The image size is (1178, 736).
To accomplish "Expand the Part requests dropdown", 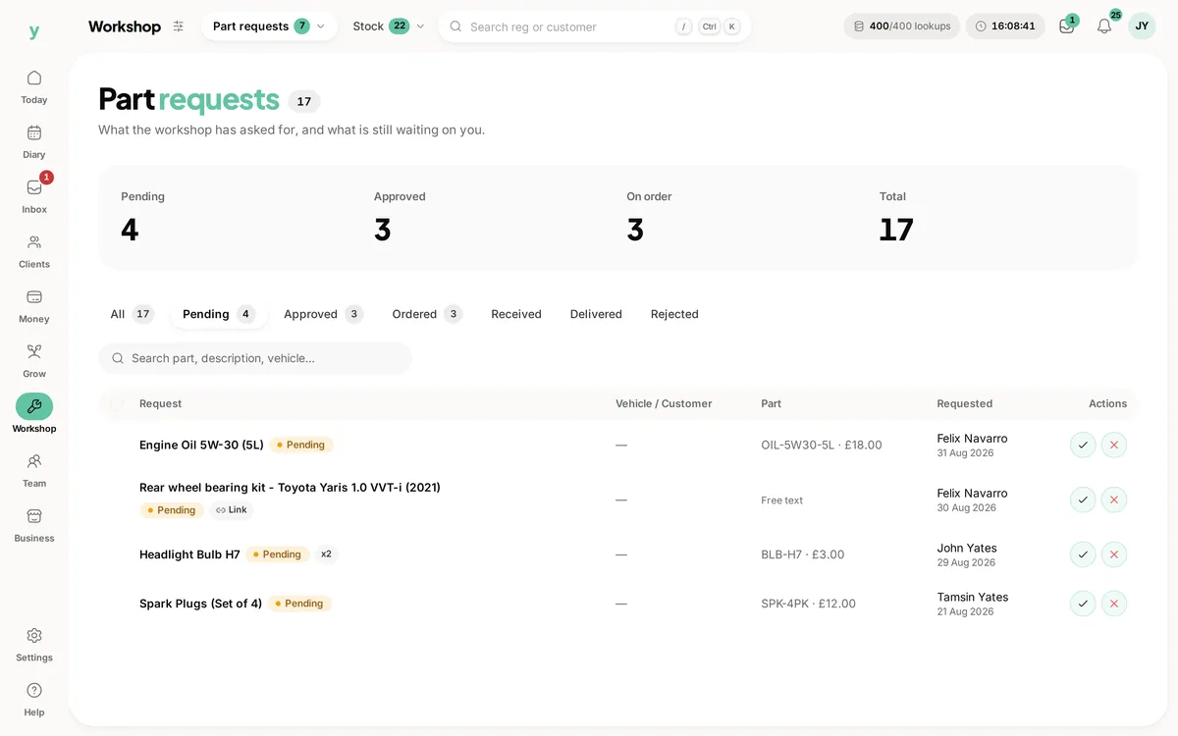I will click(x=269, y=26).
